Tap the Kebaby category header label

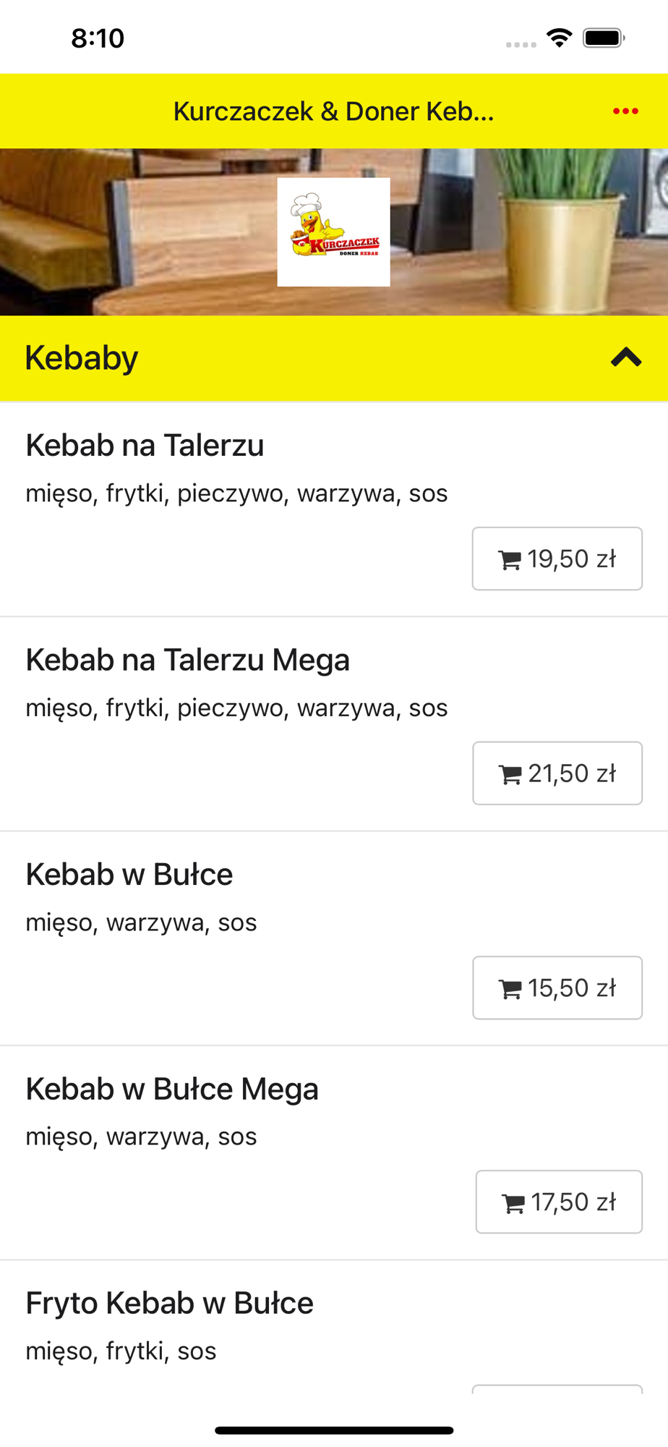coord(82,357)
